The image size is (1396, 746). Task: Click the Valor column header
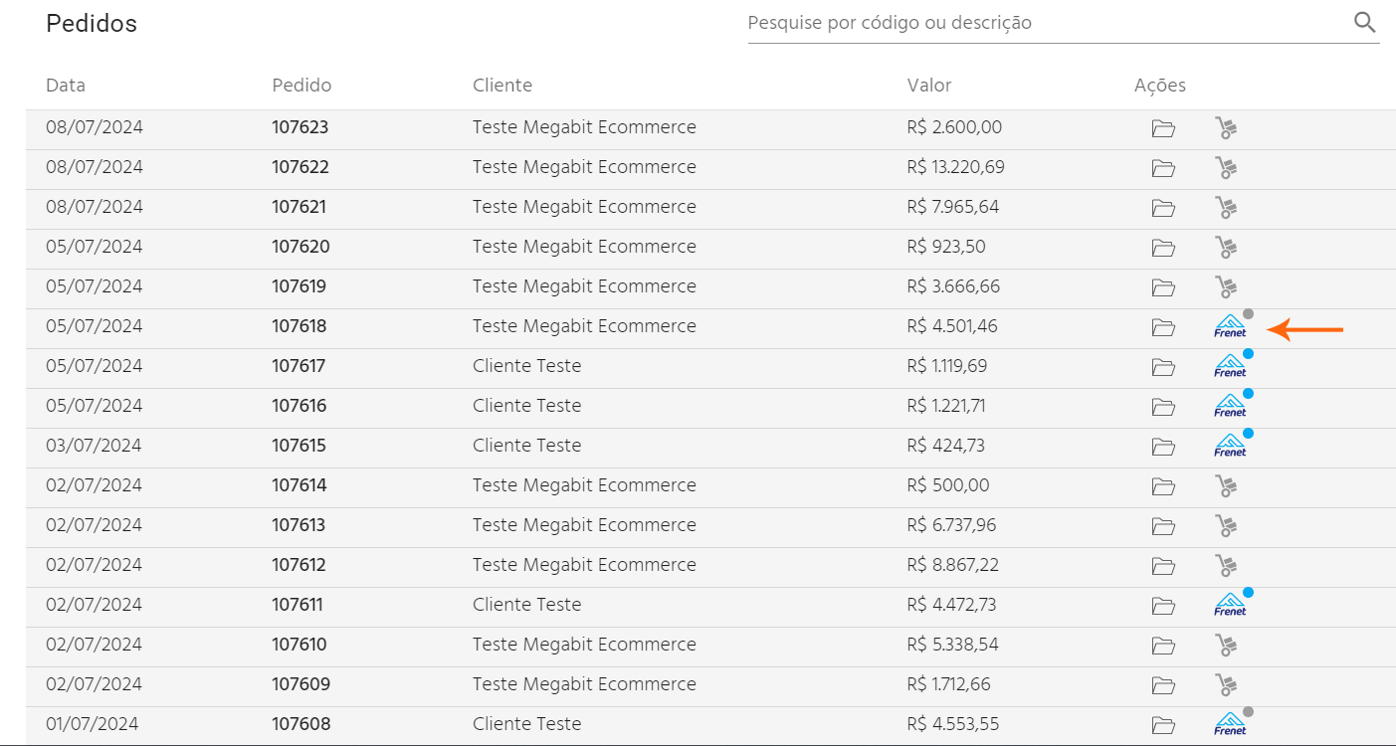[x=929, y=86]
